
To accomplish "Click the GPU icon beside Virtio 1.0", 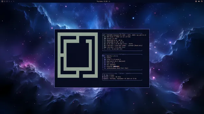I will [105, 39].
